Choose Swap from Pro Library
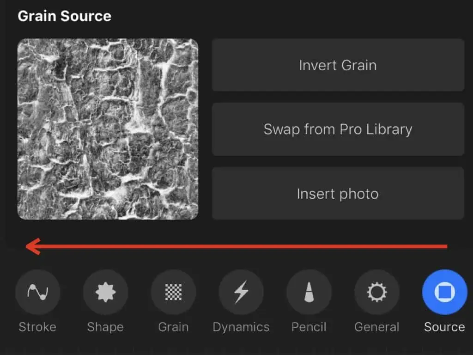The image size is (473, 355). click(338, 129)
